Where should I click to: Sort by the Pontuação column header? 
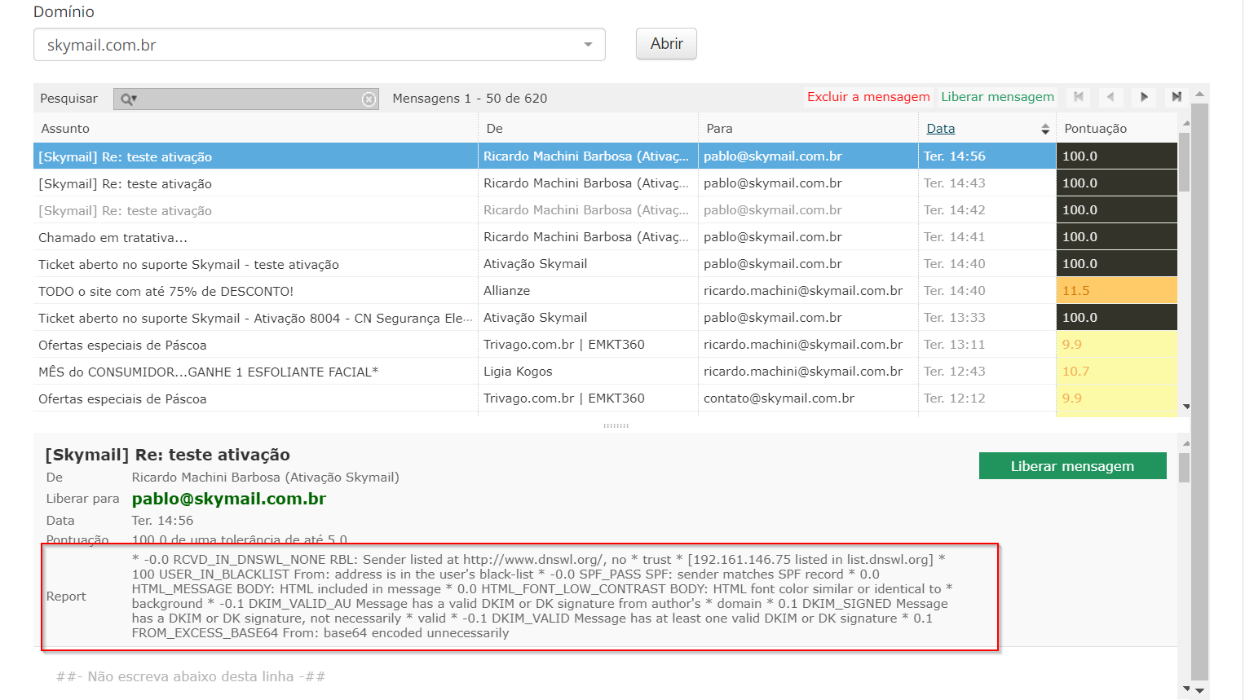(x=1095, y=129)
